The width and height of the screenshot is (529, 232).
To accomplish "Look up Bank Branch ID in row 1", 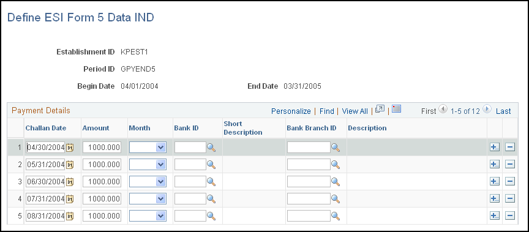I will [x=336, y=148].
